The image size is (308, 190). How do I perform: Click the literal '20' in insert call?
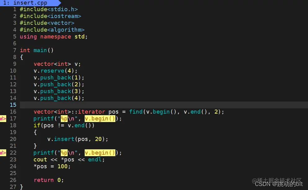click(98, 139)
